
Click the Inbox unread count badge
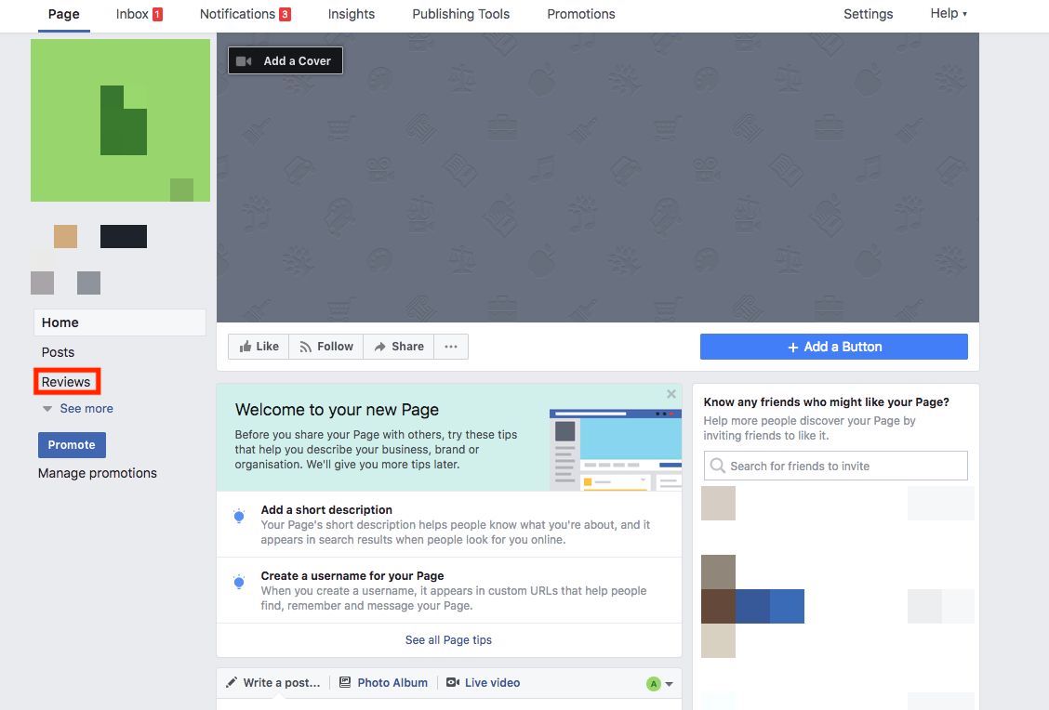point(157,14)
